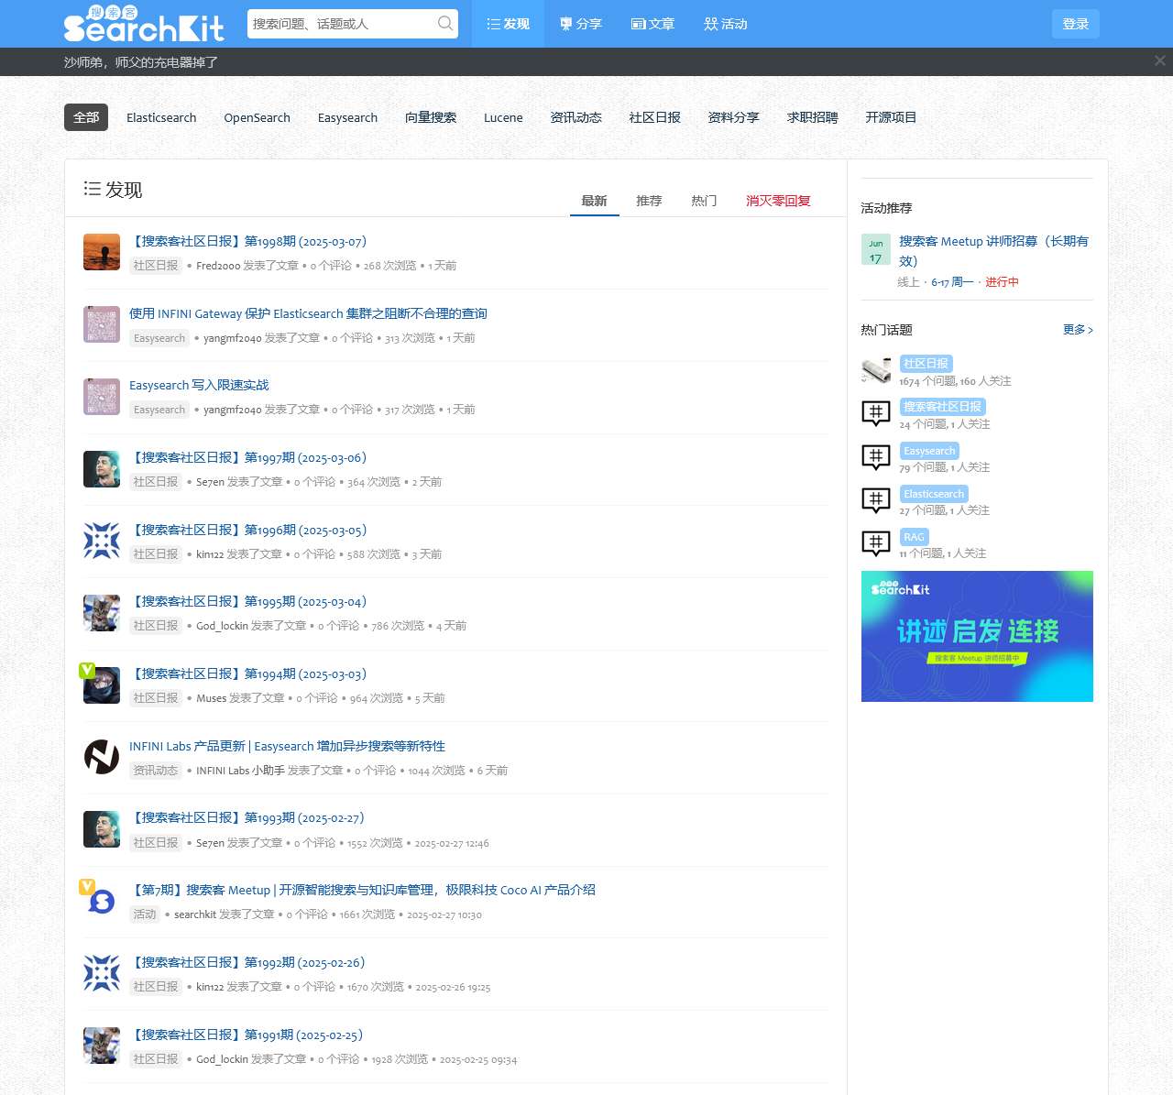The width and height of the screenshot is (1173, 1095).
Task: Select the 资讯动态 category filter
Action: click(576, 117)
